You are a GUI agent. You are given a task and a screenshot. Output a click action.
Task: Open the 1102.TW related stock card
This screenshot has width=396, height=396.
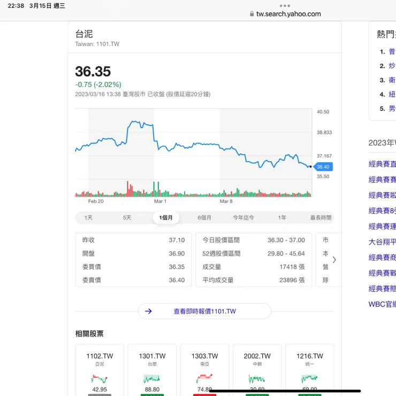coord(100,370)
